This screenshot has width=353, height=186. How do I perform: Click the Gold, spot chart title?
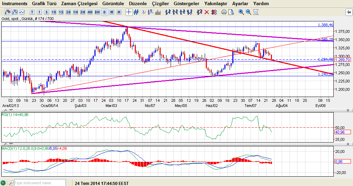pos(28,19)
